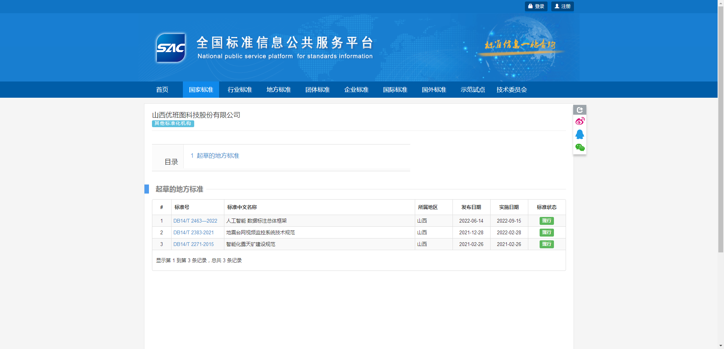Open standard DB14/T 2271-2015 link
This screenshot has height=349, width=724.
[x=193, y=244]
